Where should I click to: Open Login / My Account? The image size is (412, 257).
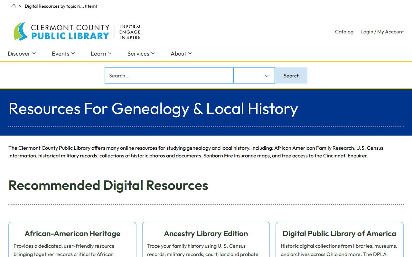click(x=382, y=31)
